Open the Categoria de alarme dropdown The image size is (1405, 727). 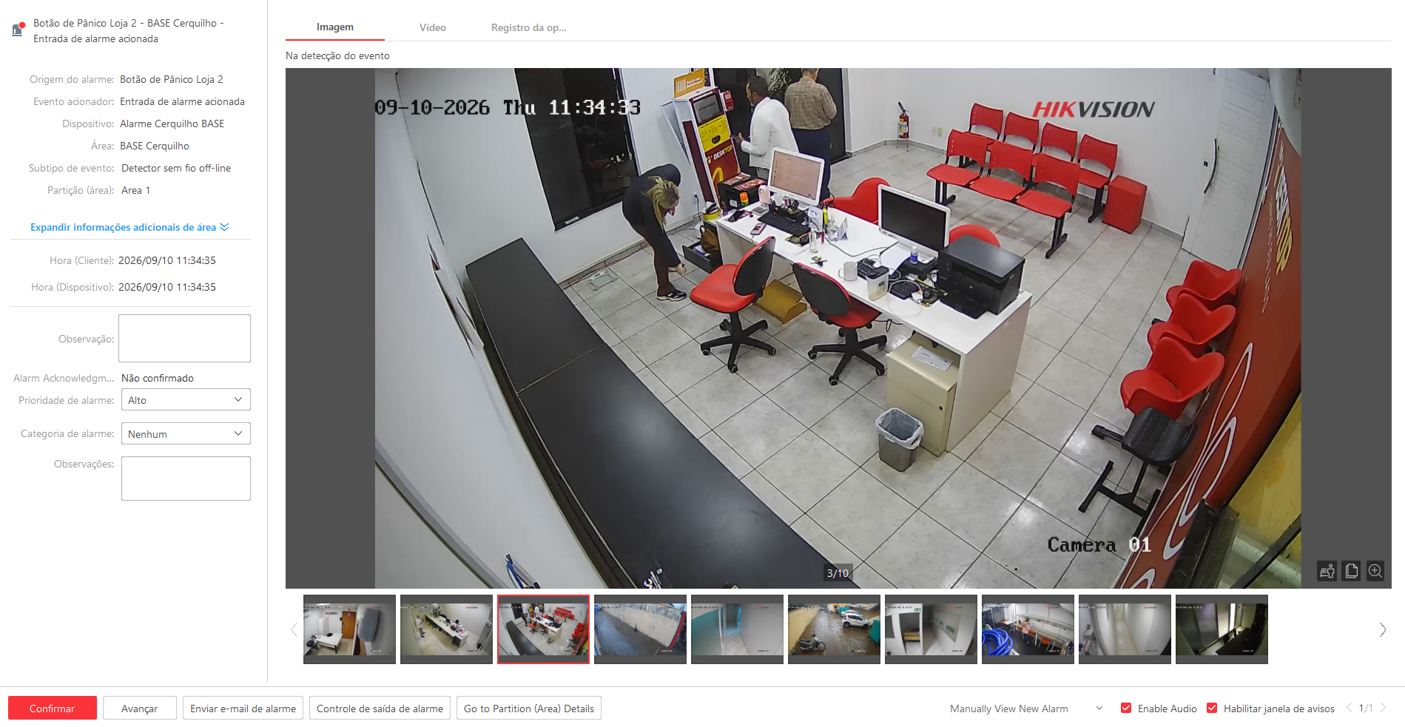(x=186, y=433)
